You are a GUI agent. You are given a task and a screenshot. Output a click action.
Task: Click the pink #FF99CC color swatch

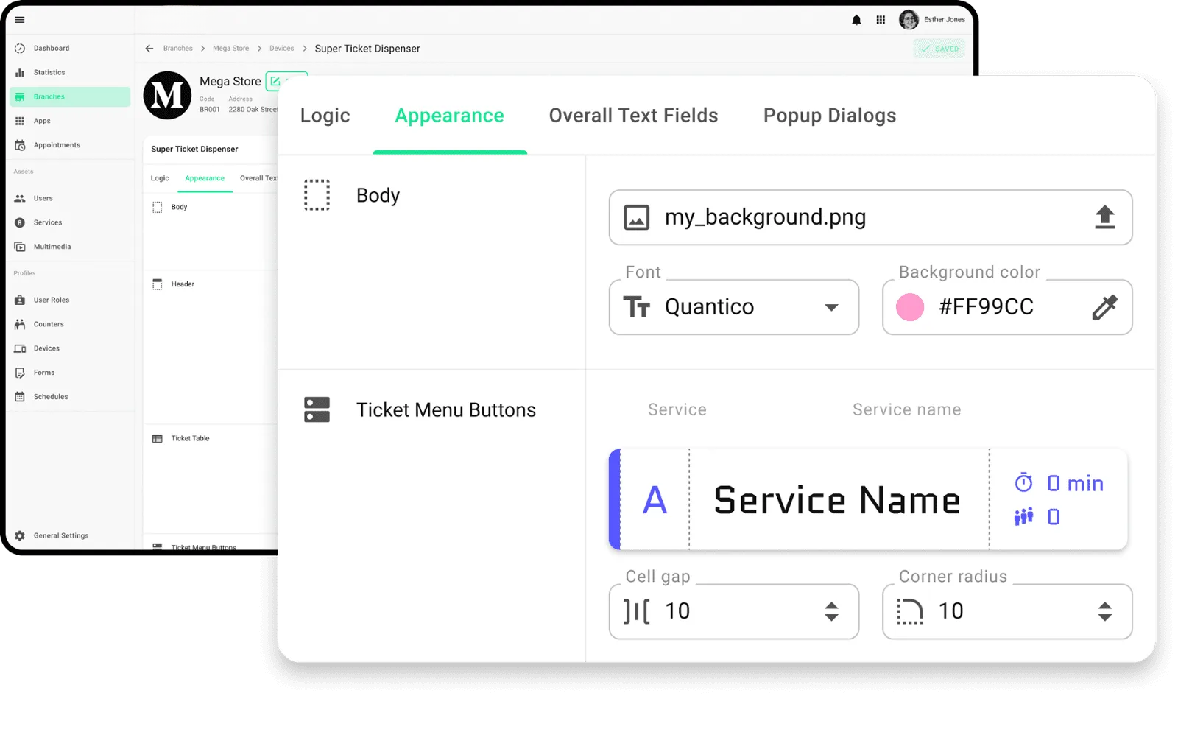910,307
